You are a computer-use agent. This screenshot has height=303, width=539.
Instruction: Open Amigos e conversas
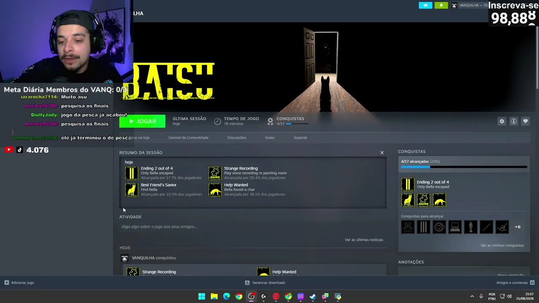[x=515, y=283]
